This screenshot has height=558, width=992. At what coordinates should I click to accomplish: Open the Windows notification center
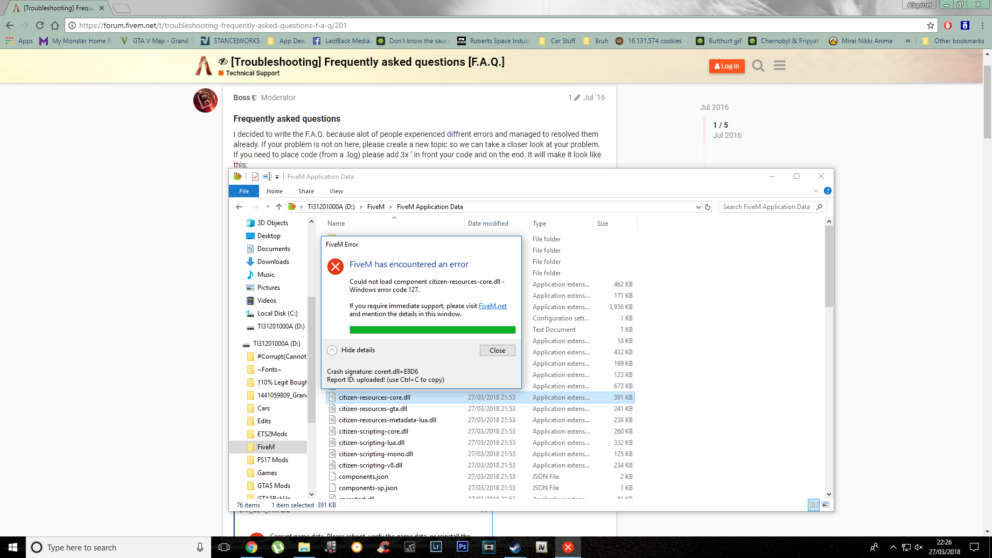974,547
